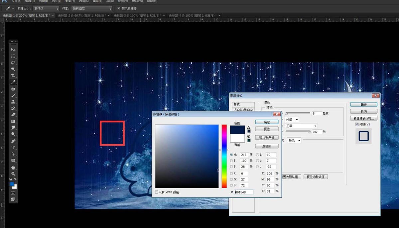
Task: Select the R red radio button
Action: pos(231,173)
